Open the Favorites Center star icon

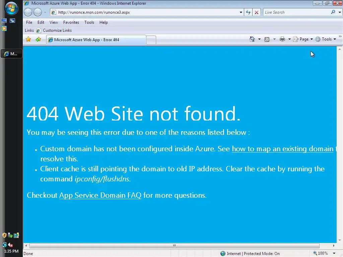coord(28,39)
